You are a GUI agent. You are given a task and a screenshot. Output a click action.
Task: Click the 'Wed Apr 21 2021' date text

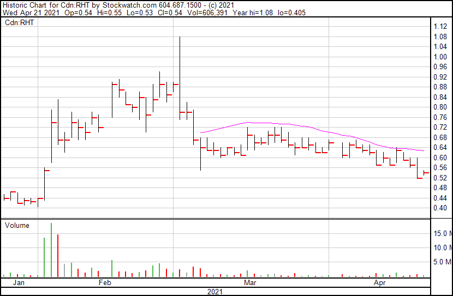(x=31, y=13)
